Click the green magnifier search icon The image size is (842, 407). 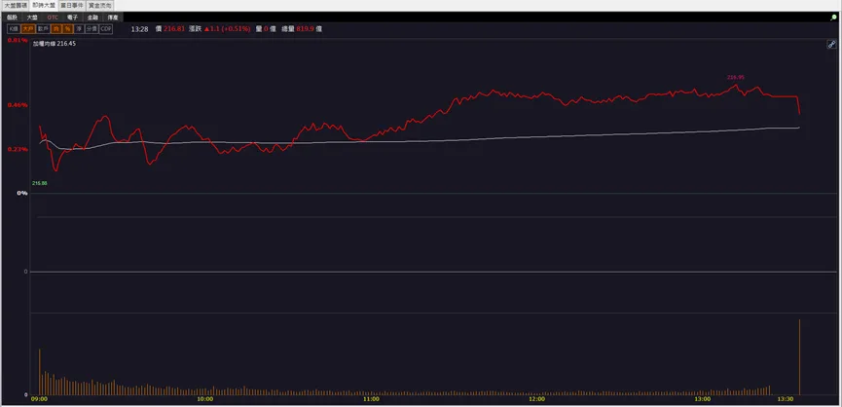tap(833, 18)
